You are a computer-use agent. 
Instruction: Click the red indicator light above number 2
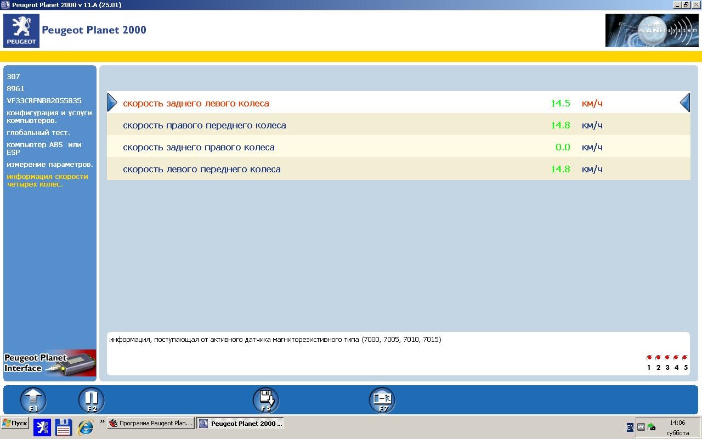coord(658,358)
